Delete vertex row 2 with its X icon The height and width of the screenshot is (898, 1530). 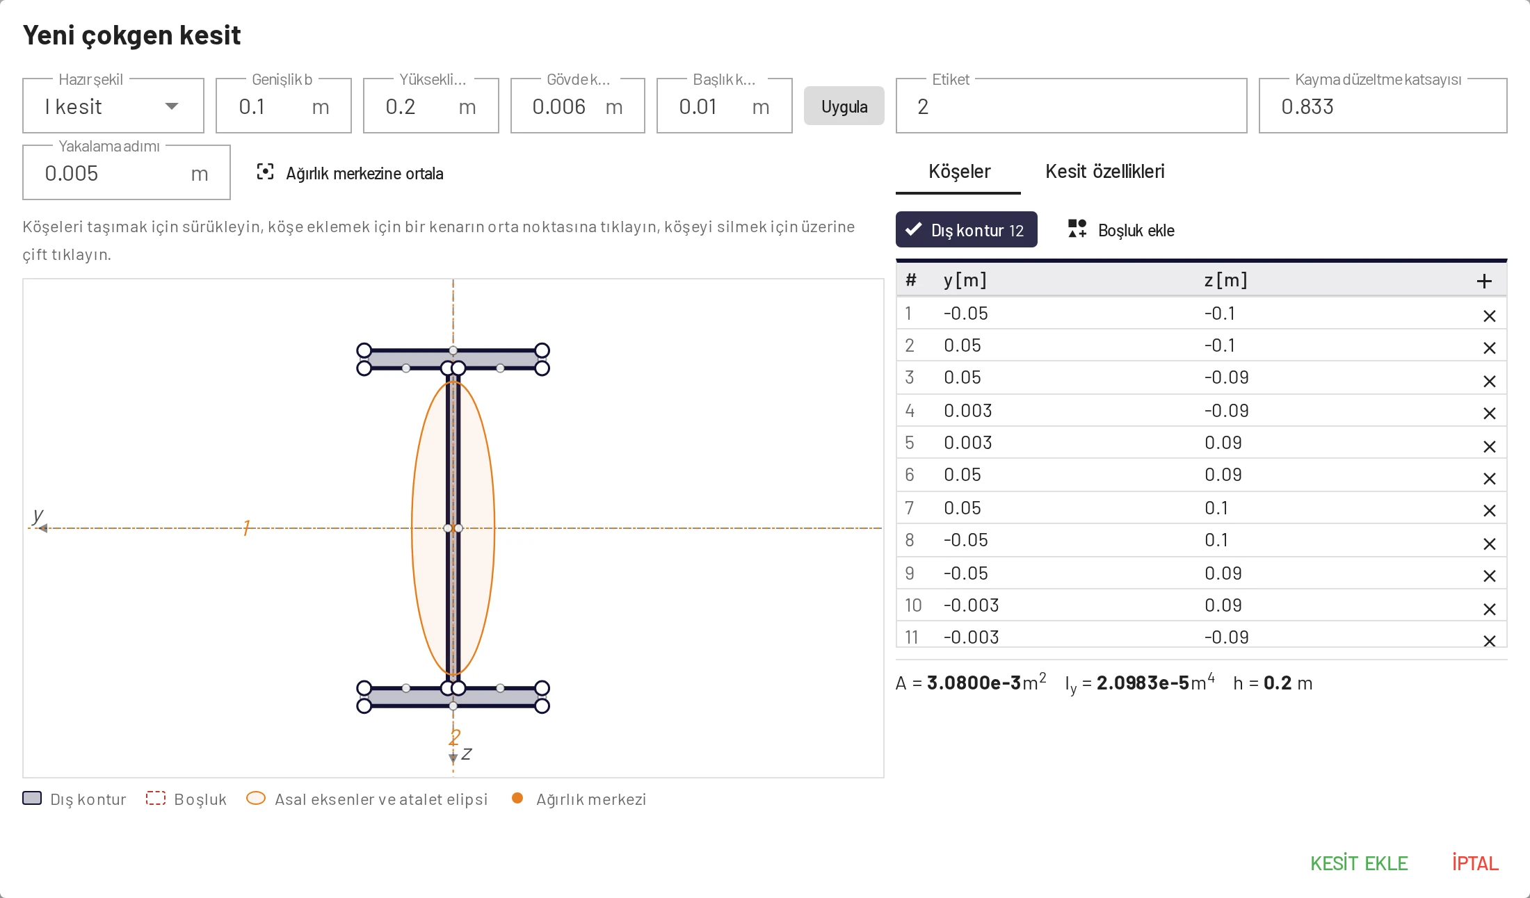[x=1489, y=348]
